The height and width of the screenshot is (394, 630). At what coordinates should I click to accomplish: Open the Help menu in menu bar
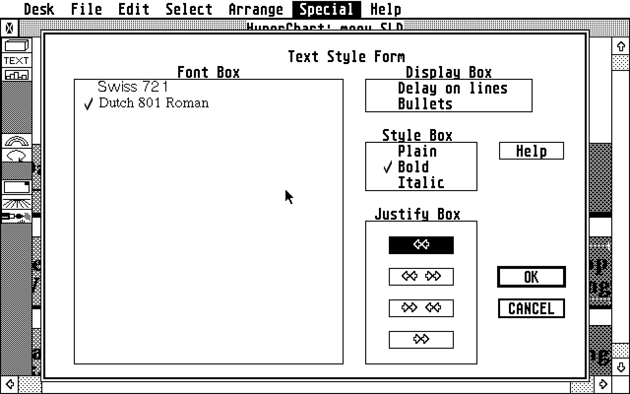coord(385,9)
